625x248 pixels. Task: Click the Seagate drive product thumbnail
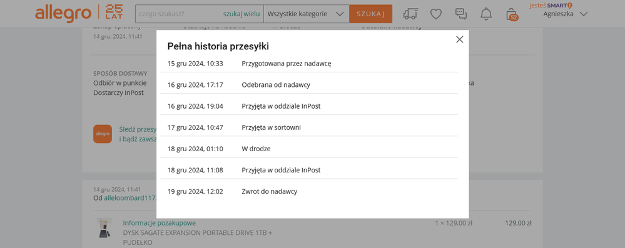tap(104, 228)
